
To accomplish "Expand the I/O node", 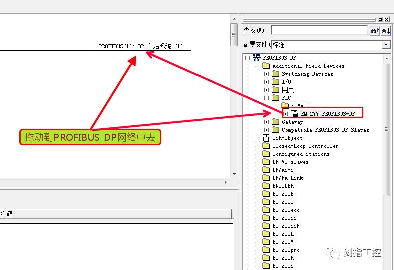I will [x=266, y=82].
